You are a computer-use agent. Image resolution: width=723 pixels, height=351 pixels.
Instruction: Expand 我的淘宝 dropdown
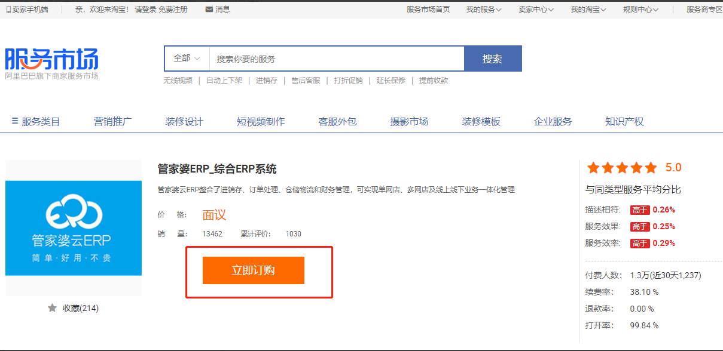tap(588, 10)
